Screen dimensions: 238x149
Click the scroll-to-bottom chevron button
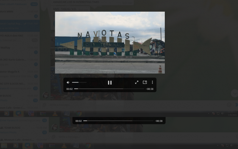[x=234, y=93]
